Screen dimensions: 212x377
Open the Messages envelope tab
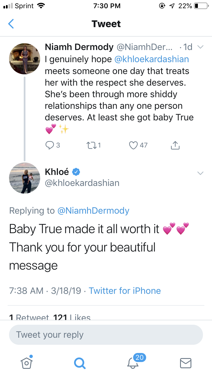tap(186, 363)
